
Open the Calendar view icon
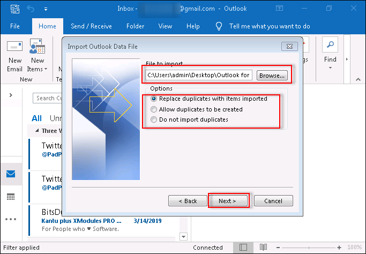click(x=11, y=197)
